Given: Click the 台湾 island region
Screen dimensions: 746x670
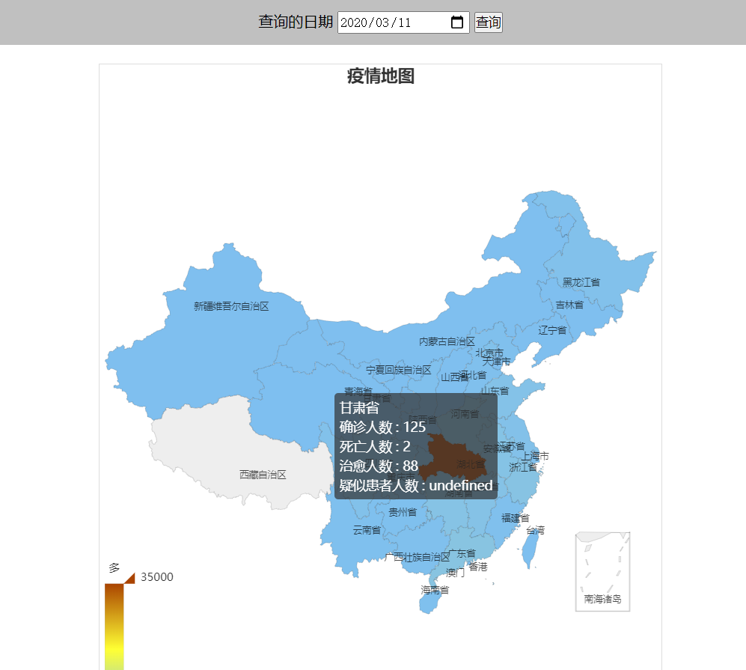Looking at the screenshot, I should (x=530, y=549).
